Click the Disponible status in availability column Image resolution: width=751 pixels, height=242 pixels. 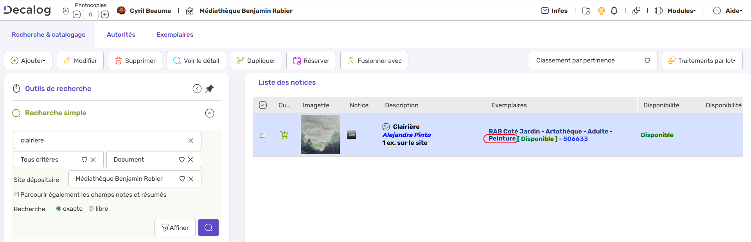[x=657, y=135]
